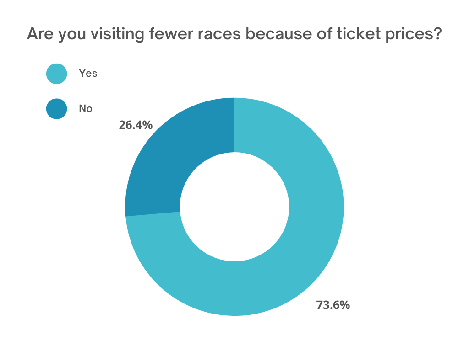469x351 pixels.
Task: Click the white center hole of the donut
Action: [x=234, y=207]
